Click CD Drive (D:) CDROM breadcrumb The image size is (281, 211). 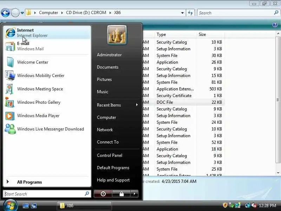[x=86, y=13]
